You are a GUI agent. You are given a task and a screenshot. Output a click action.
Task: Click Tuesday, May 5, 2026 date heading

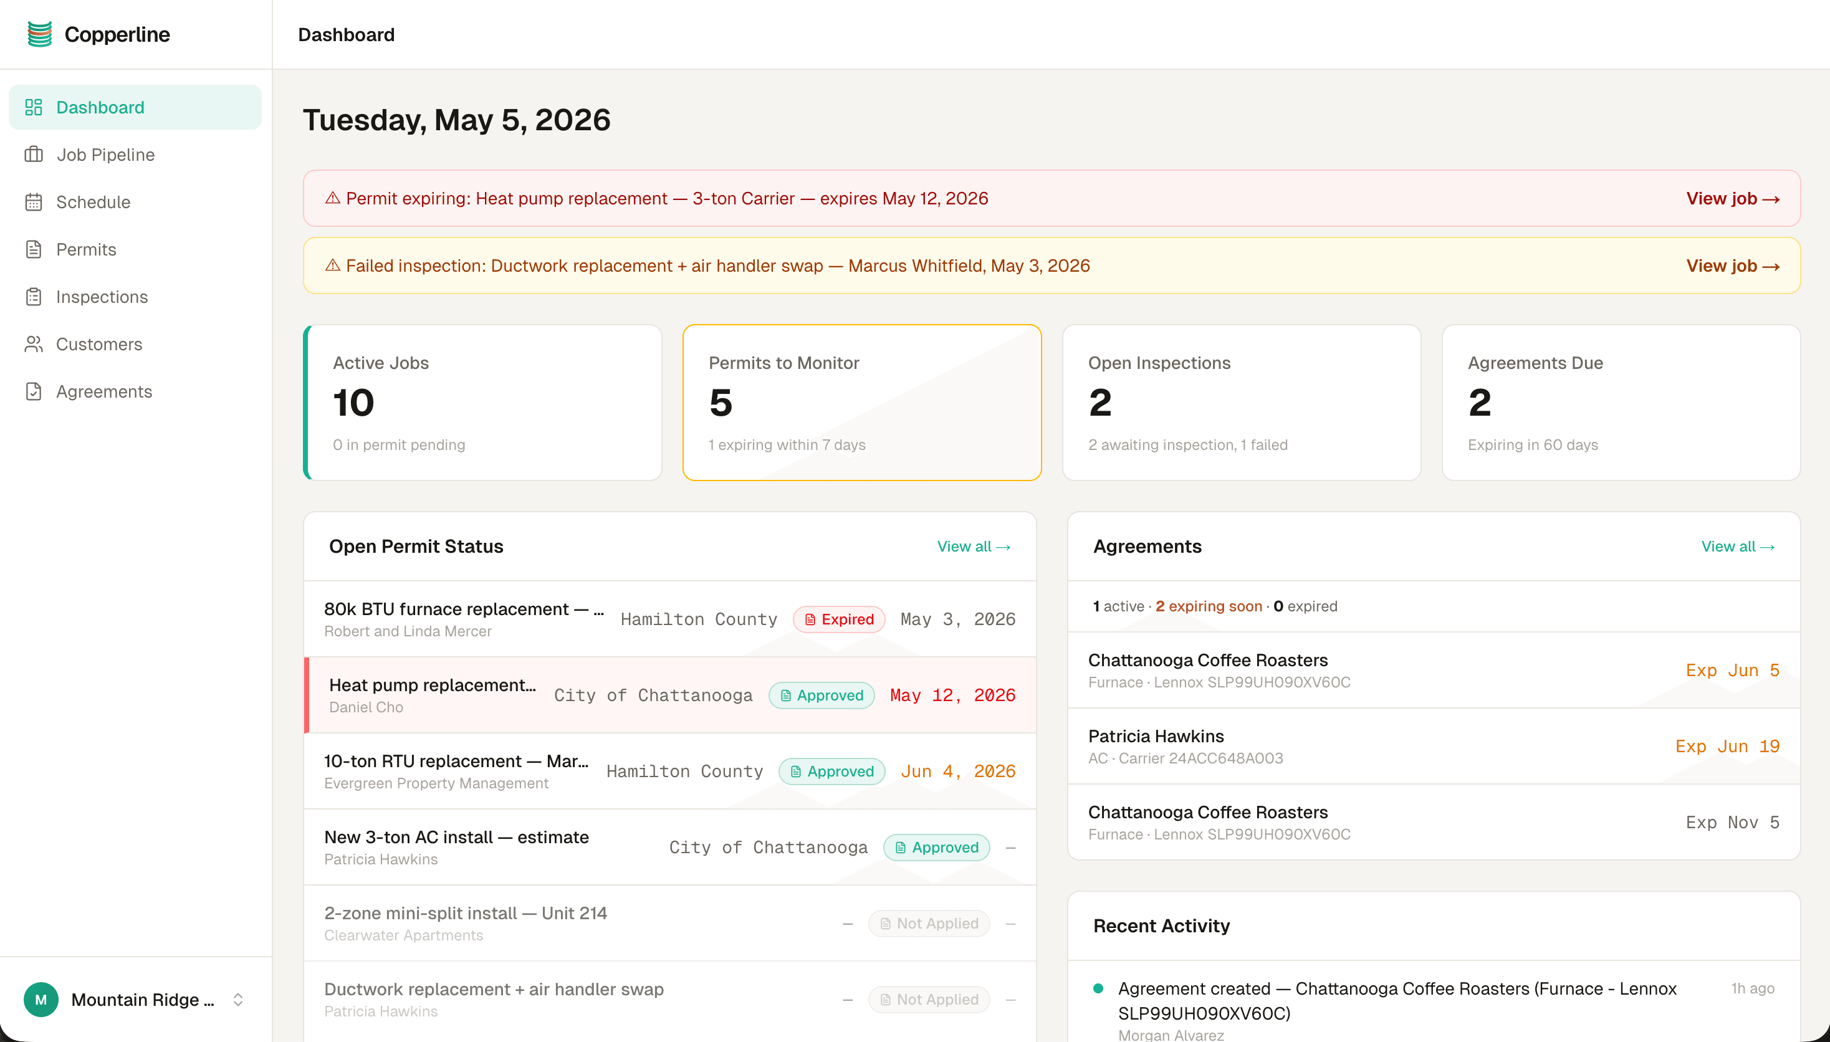coord(457,120)
